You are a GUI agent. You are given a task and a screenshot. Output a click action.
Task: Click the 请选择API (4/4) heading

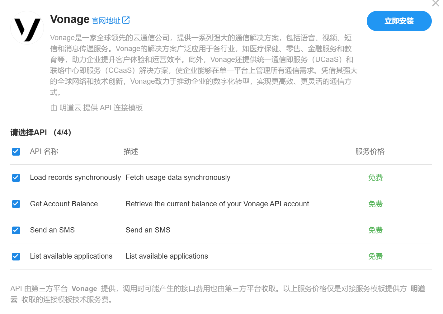(41, 133)
